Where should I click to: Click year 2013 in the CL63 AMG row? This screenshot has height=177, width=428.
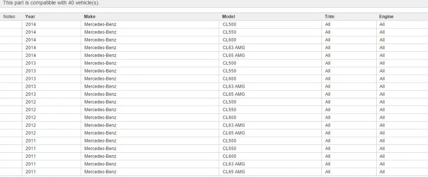(x=30, y=86)
